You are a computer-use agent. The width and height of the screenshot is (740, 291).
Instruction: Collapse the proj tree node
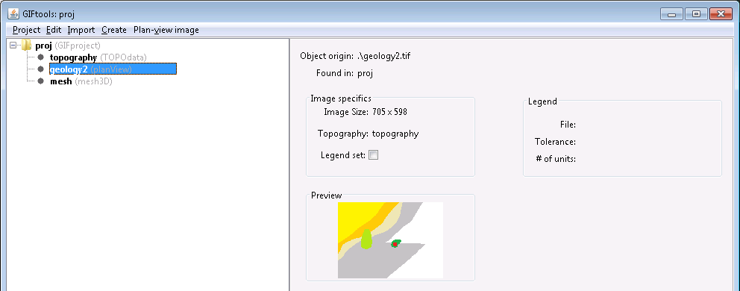click(x=13, y=46)
